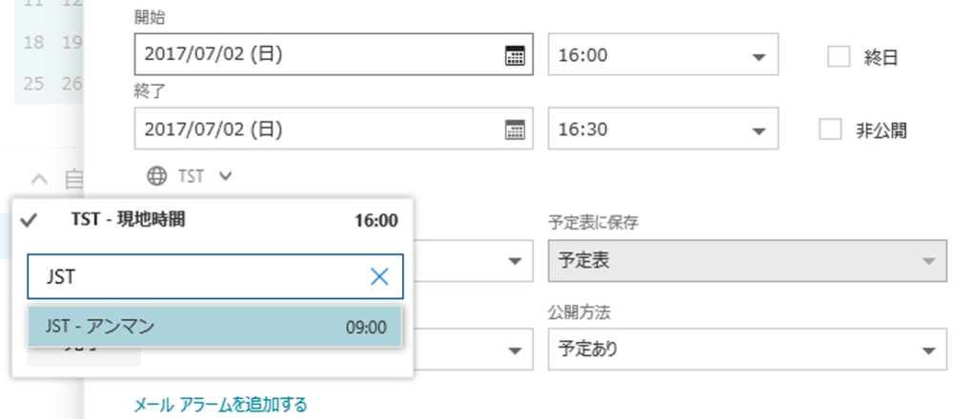The height and width of the screenshot is (419, 976).
Task: Collapse the sidebar section chevron arrow
Action: tap(38, 180)
